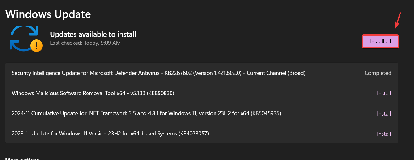Select the 2023-11 Update for Windows 11 title
The width and height of the screenshot is (414, 160).
click(110, 134)
